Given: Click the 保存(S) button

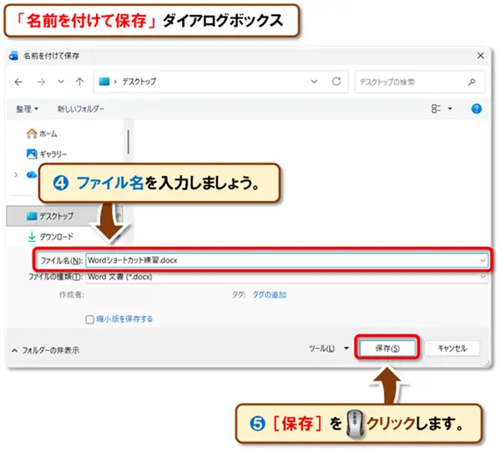Looking at the screenshot, I should coord(387,348).
